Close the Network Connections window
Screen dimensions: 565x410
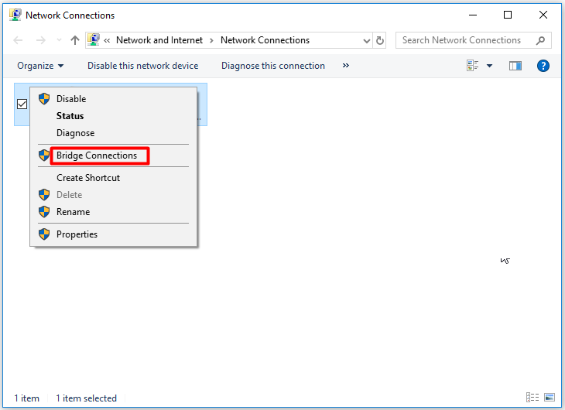click(x=543, y=15)
